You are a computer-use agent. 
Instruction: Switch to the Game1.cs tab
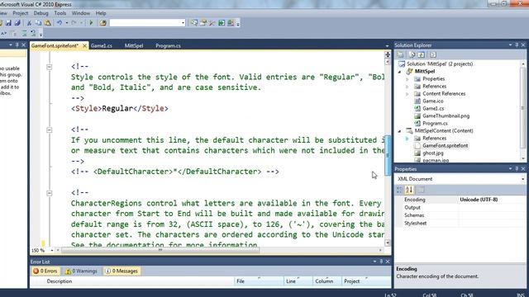tap(101, 46)
